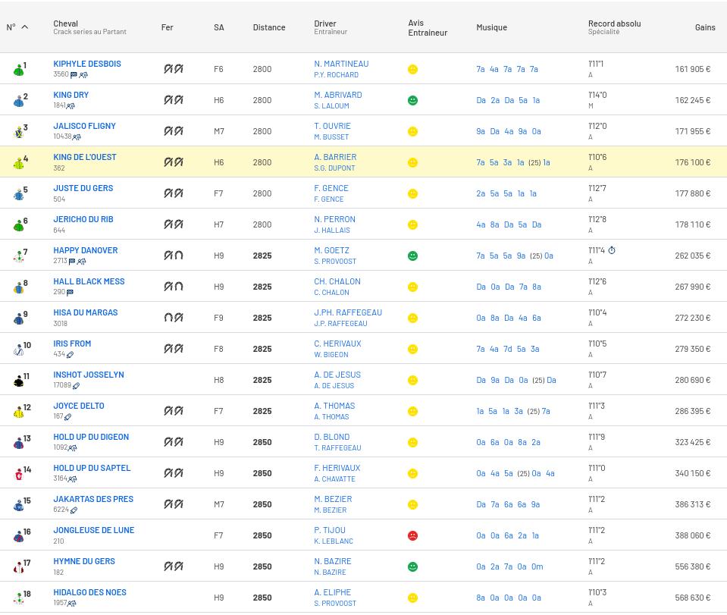
Task: Open driver N. MARTINEAU profile
Action: point(341,64)
